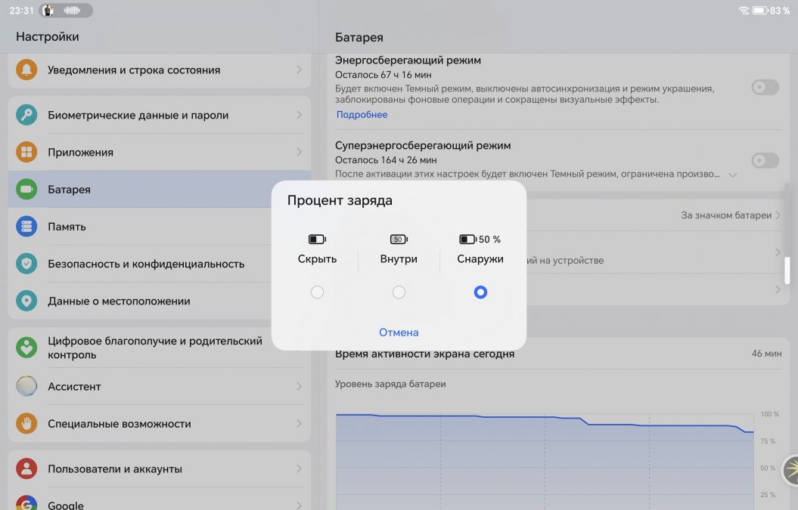
Task: Click the battery 83 % status indicator
Action: pos(771,10)
